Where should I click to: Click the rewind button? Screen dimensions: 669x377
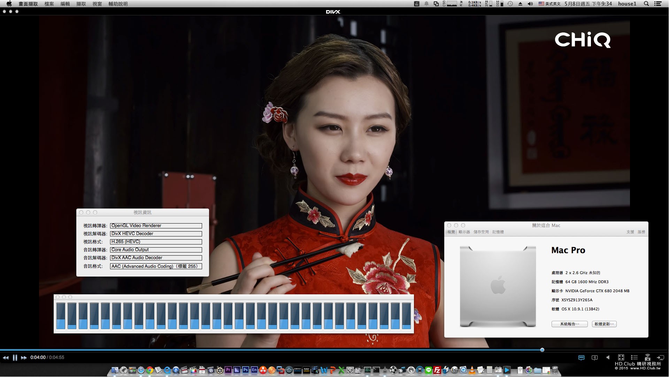click(x=6, y=358)
